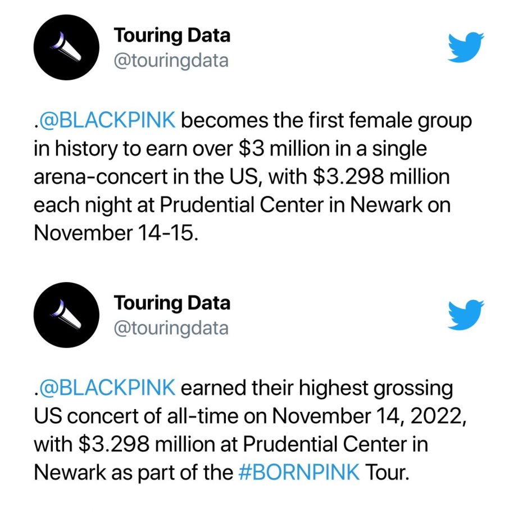Click 'arena-concert in the US' text
Screen dimensions: 518x518
(x=146, y=177)
